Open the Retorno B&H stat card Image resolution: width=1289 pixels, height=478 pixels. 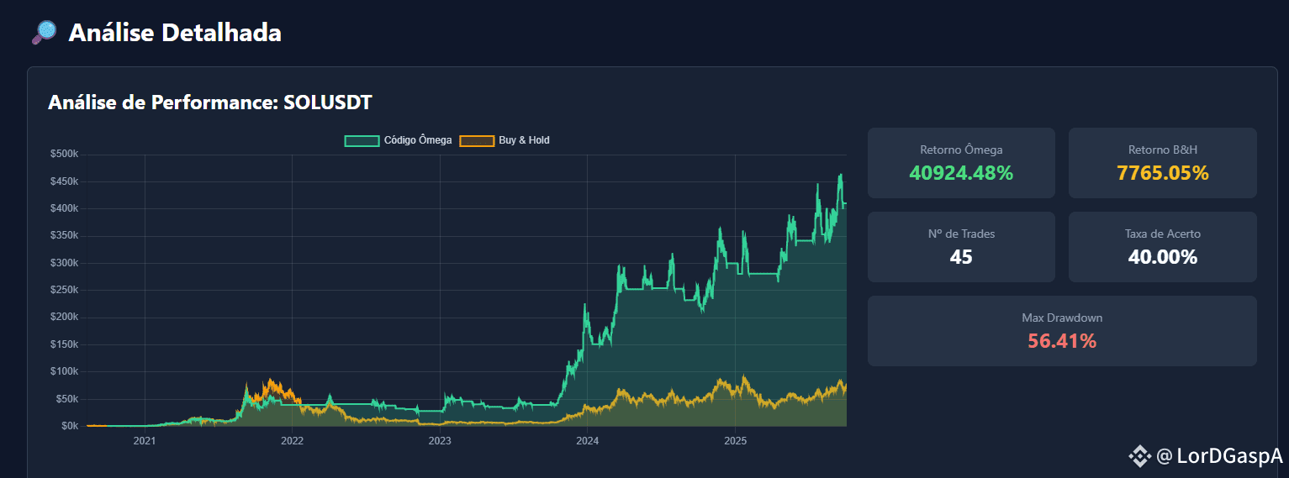pyautogui.click(x=1163, y=163)
